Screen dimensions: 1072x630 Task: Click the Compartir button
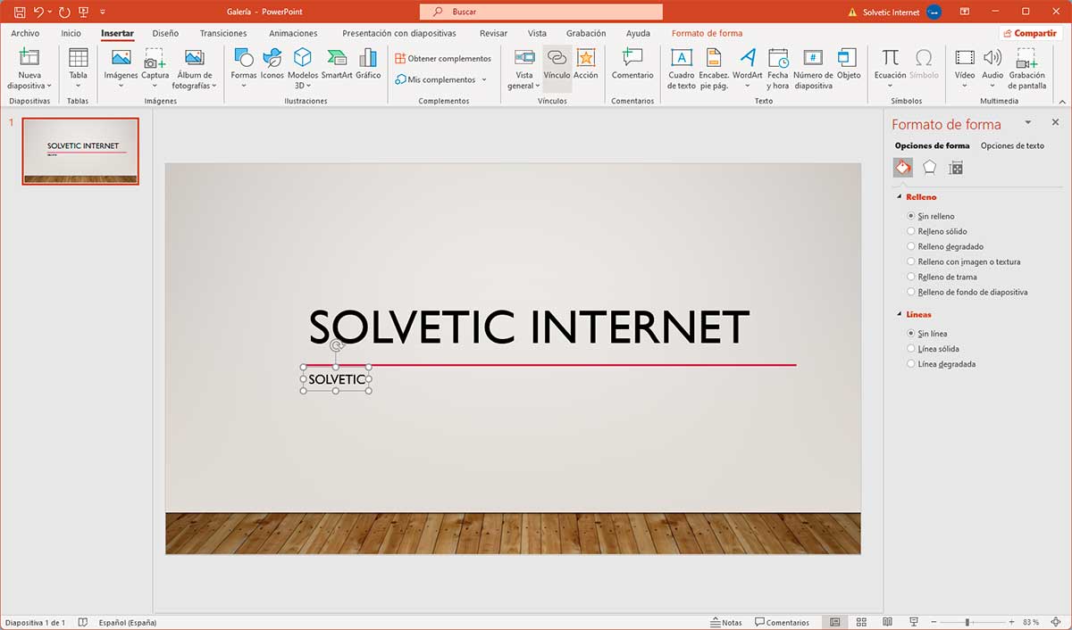pyautogui.click(x=1030, y=33)
